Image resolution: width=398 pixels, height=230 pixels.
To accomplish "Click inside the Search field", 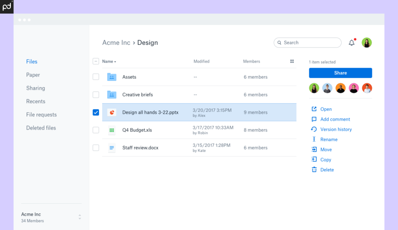I will click(308, 43).
